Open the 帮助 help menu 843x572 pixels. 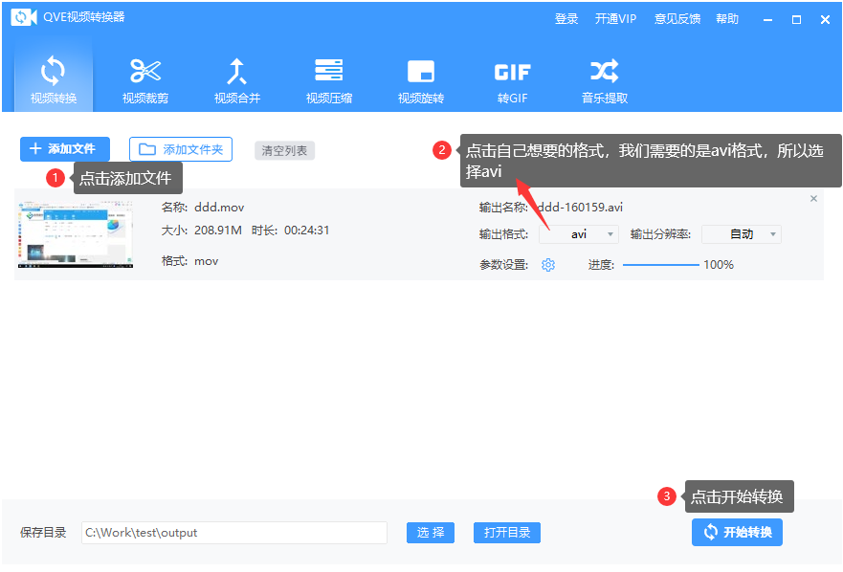(x=727, y=19)
